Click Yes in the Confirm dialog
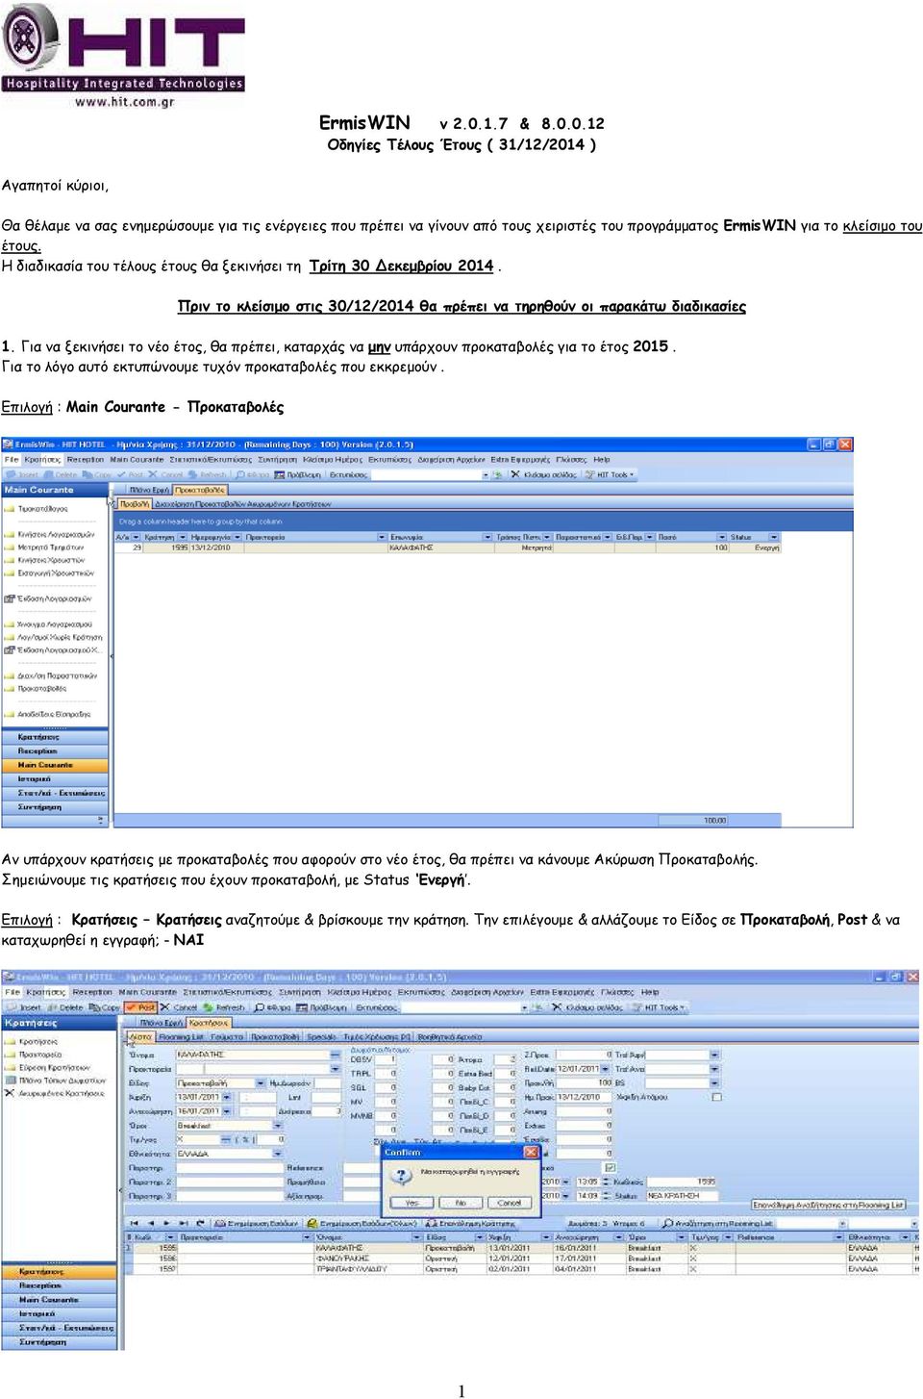This screenshot has width=923, height=1399. pos(412,1203)
